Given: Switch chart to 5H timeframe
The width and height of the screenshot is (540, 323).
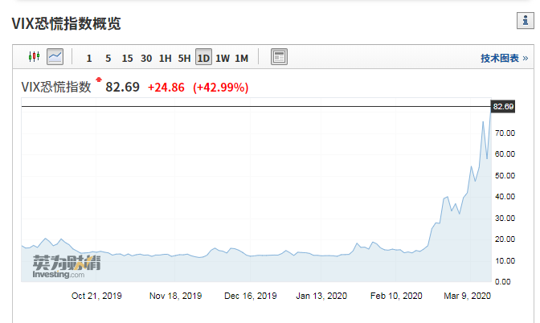Looking at the screenshot, I should (x=184, y=58).
